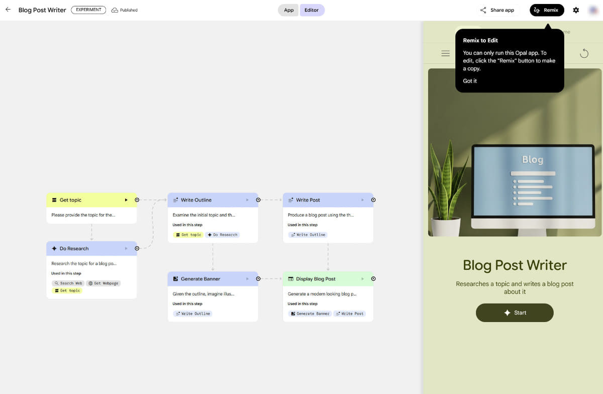Click the Do Research sparkle icon
This screenshot has height=394, width=603.
click(x=54, y=249)
